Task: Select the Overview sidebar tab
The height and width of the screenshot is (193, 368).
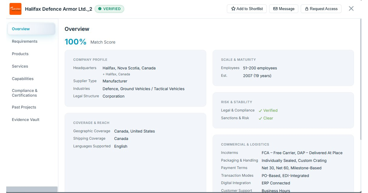Action: tap(31, 29)
